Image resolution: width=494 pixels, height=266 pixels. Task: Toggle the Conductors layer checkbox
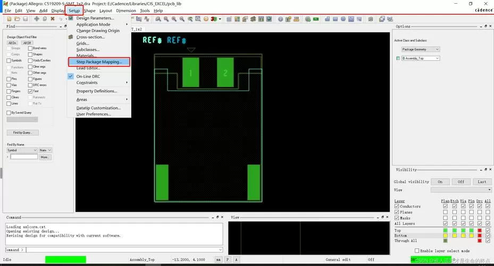397,206
